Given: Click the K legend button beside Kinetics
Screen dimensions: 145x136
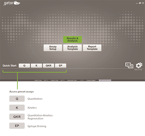Looking at the screenshot, I should pos(17,108).
